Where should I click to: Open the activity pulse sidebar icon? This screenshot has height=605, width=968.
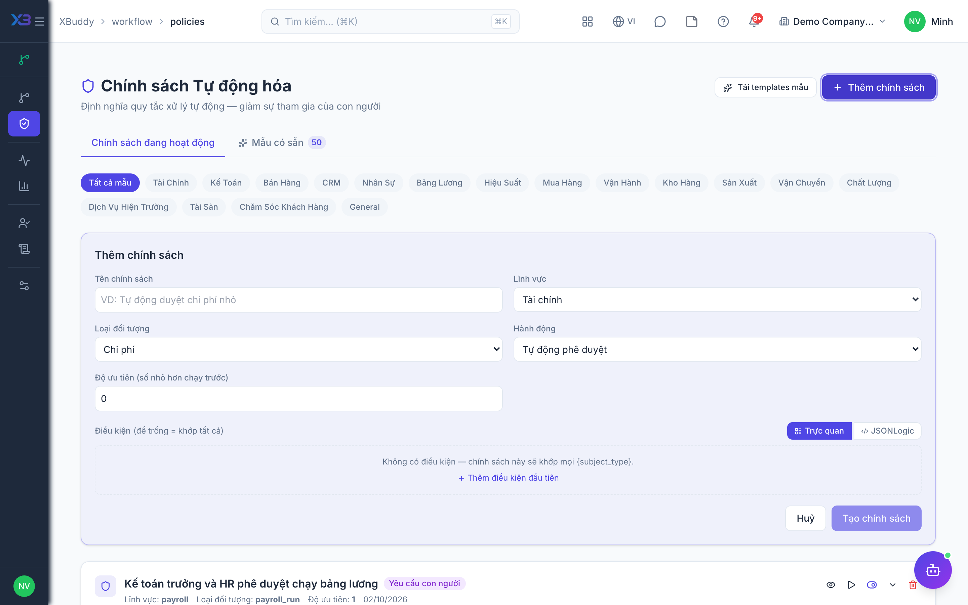click(24, 160)
